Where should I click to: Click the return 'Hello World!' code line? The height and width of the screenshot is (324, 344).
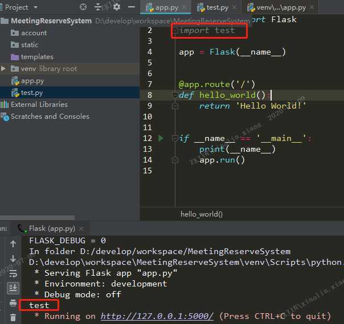[252, 106]
